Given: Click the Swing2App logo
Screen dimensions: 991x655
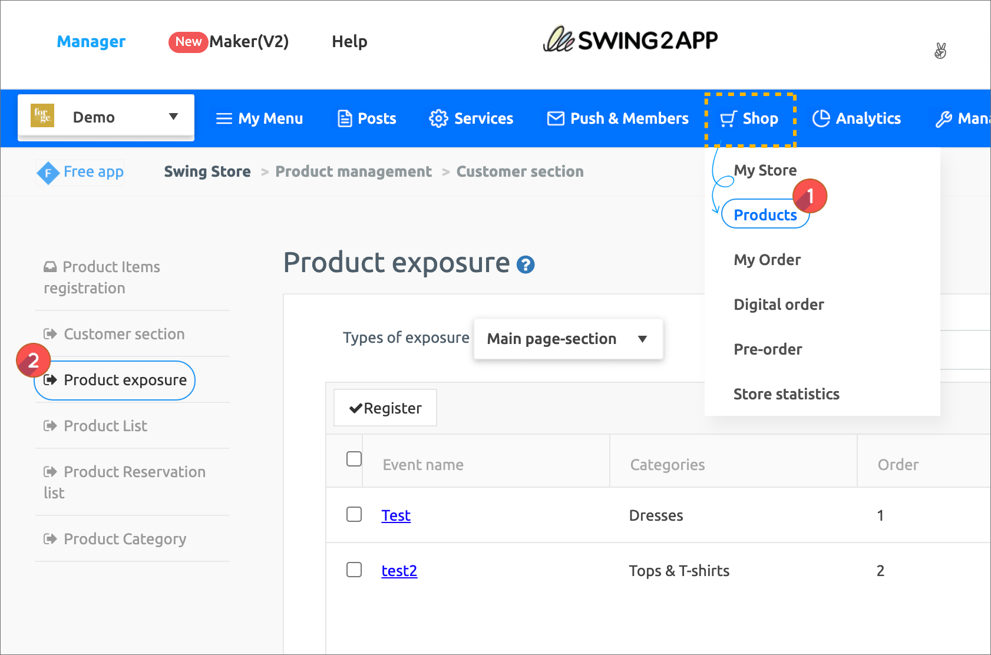Looking at the screenshot, I should [630, 40].
